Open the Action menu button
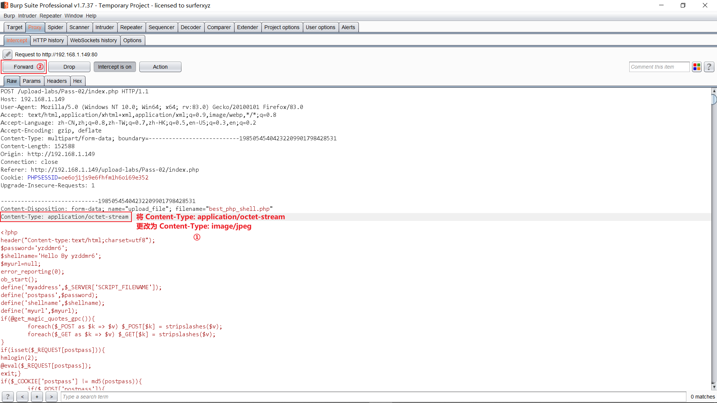 click(160, 67)
